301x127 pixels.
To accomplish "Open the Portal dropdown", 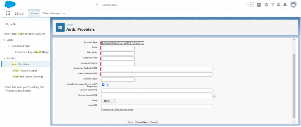I will (x=109, y=101).
